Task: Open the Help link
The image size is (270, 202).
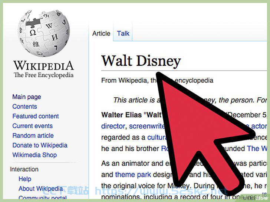Action: pyautogui.click(x=25, y=179)
